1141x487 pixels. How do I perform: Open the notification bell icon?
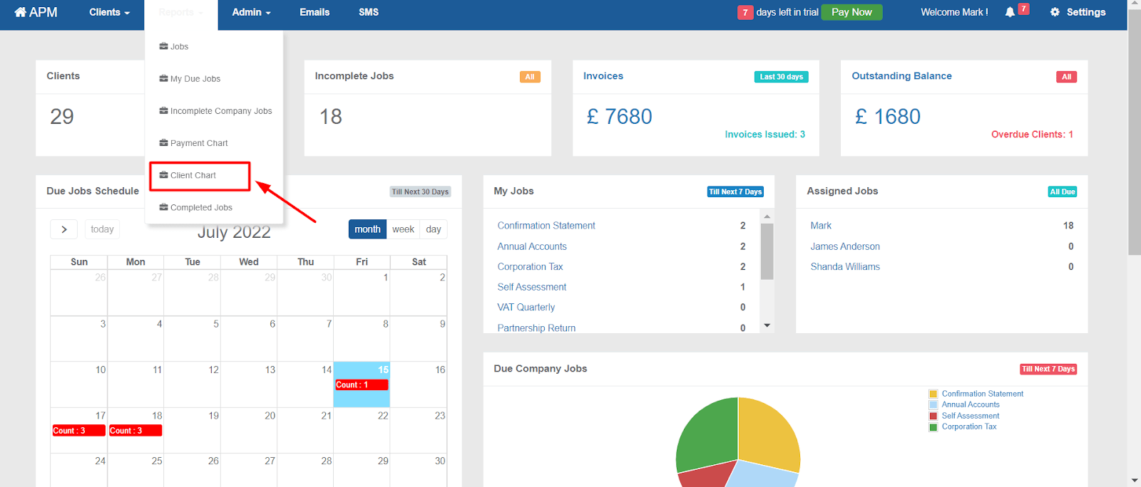click(1010, 12)
